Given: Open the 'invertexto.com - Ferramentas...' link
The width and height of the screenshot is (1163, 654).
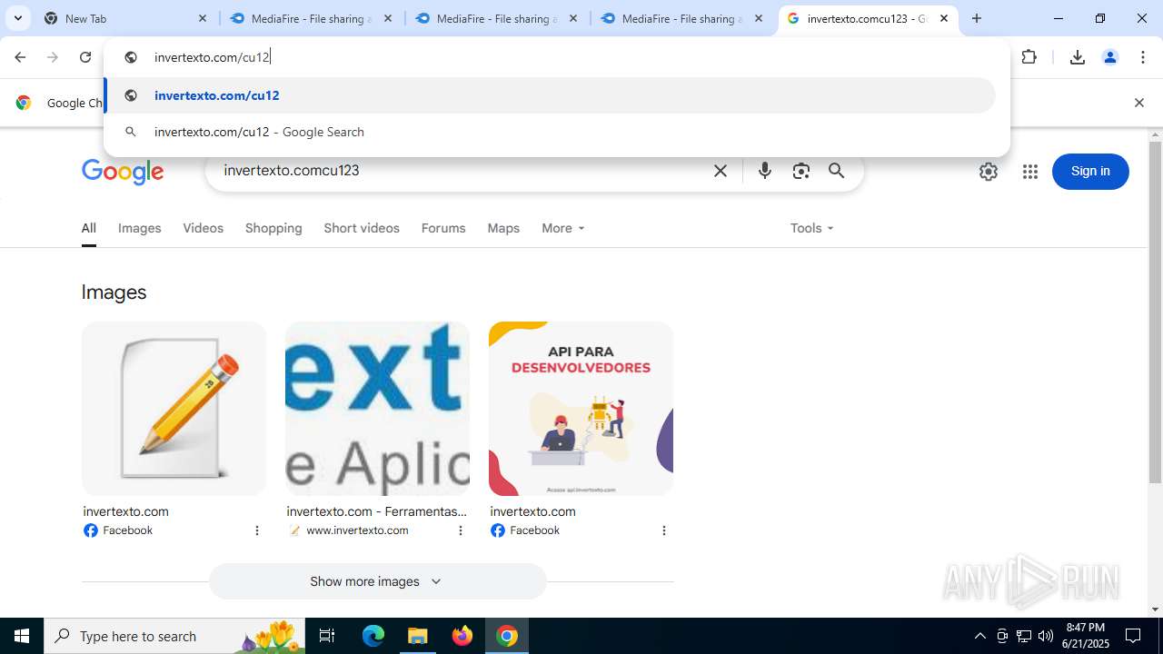Looking at the screenshot, I should tap(376, 511).
